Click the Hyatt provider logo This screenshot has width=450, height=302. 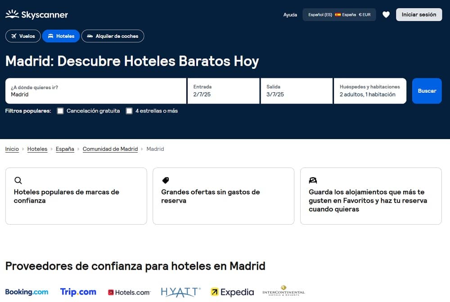(181, 292)
